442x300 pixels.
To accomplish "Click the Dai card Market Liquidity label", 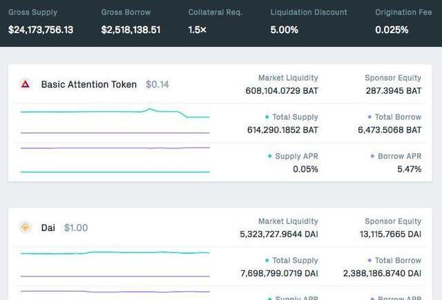I will tap(288, 221).
